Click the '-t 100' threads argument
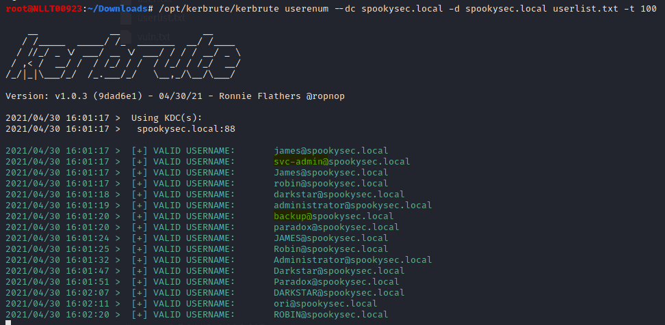Image resolution: width=665 pixels, height=325 pixels. [x=640, y=8]
